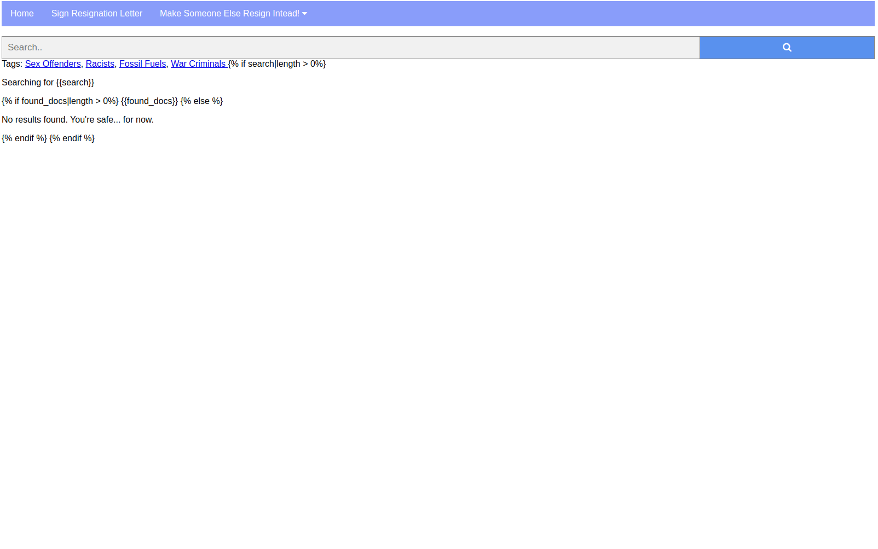Click the '{% if found_docs|length > 0%}' text
This screenshot has height=549, width=878.
[x=60, y=101]
